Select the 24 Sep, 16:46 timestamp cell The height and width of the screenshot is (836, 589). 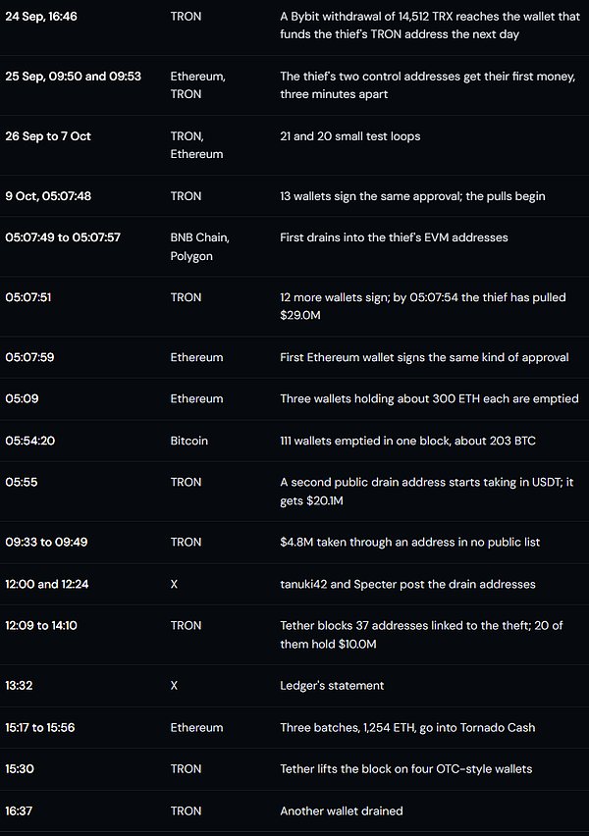(x=41, y=17)
